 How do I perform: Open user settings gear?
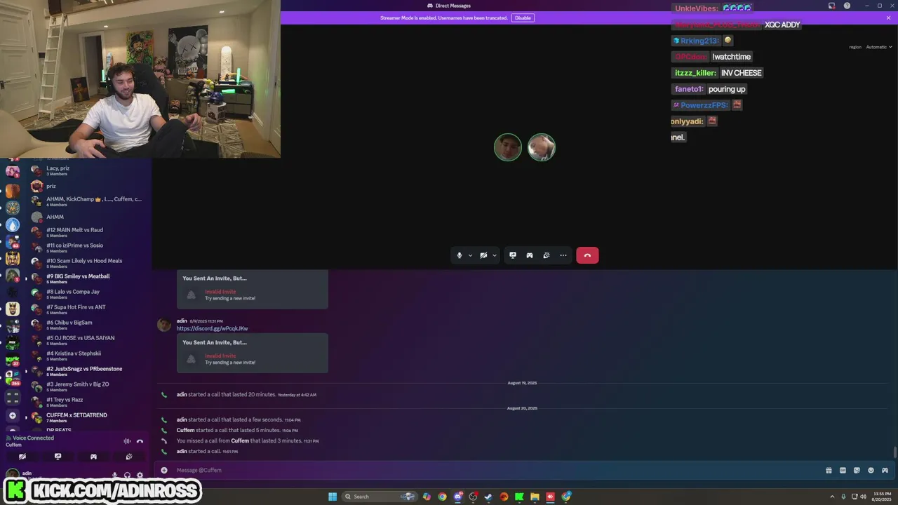coord(140,475)
